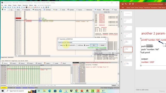Click OK in Assemble dialog
This screenshot has width=166, height=93.
(94, 45)
